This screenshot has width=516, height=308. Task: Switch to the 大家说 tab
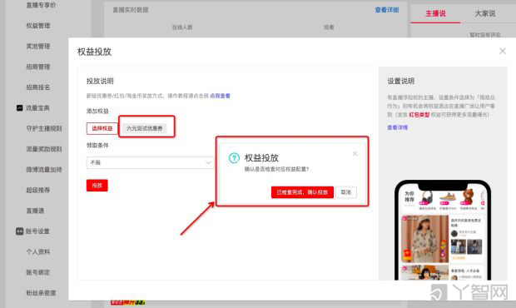(484, 13)
